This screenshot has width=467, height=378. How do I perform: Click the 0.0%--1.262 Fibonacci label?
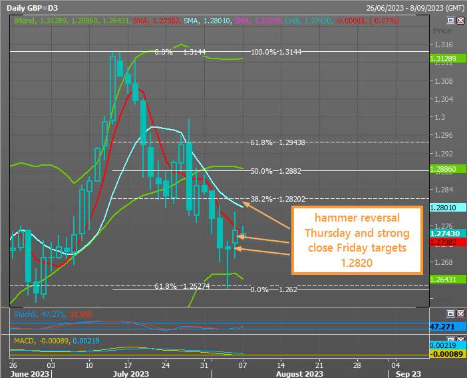point(274,289)
